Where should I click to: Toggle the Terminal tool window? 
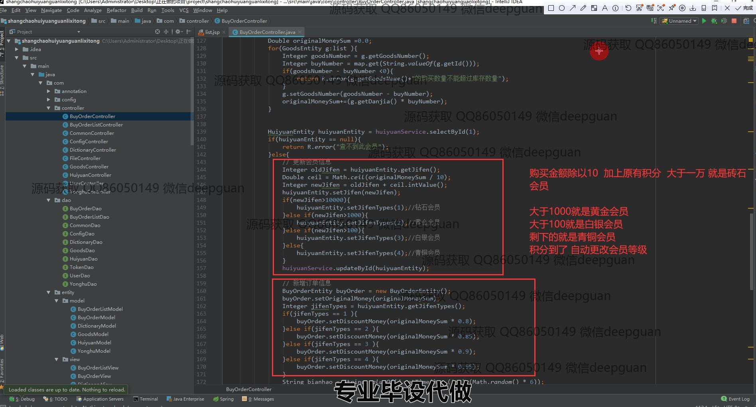click(x=146, y=399)
